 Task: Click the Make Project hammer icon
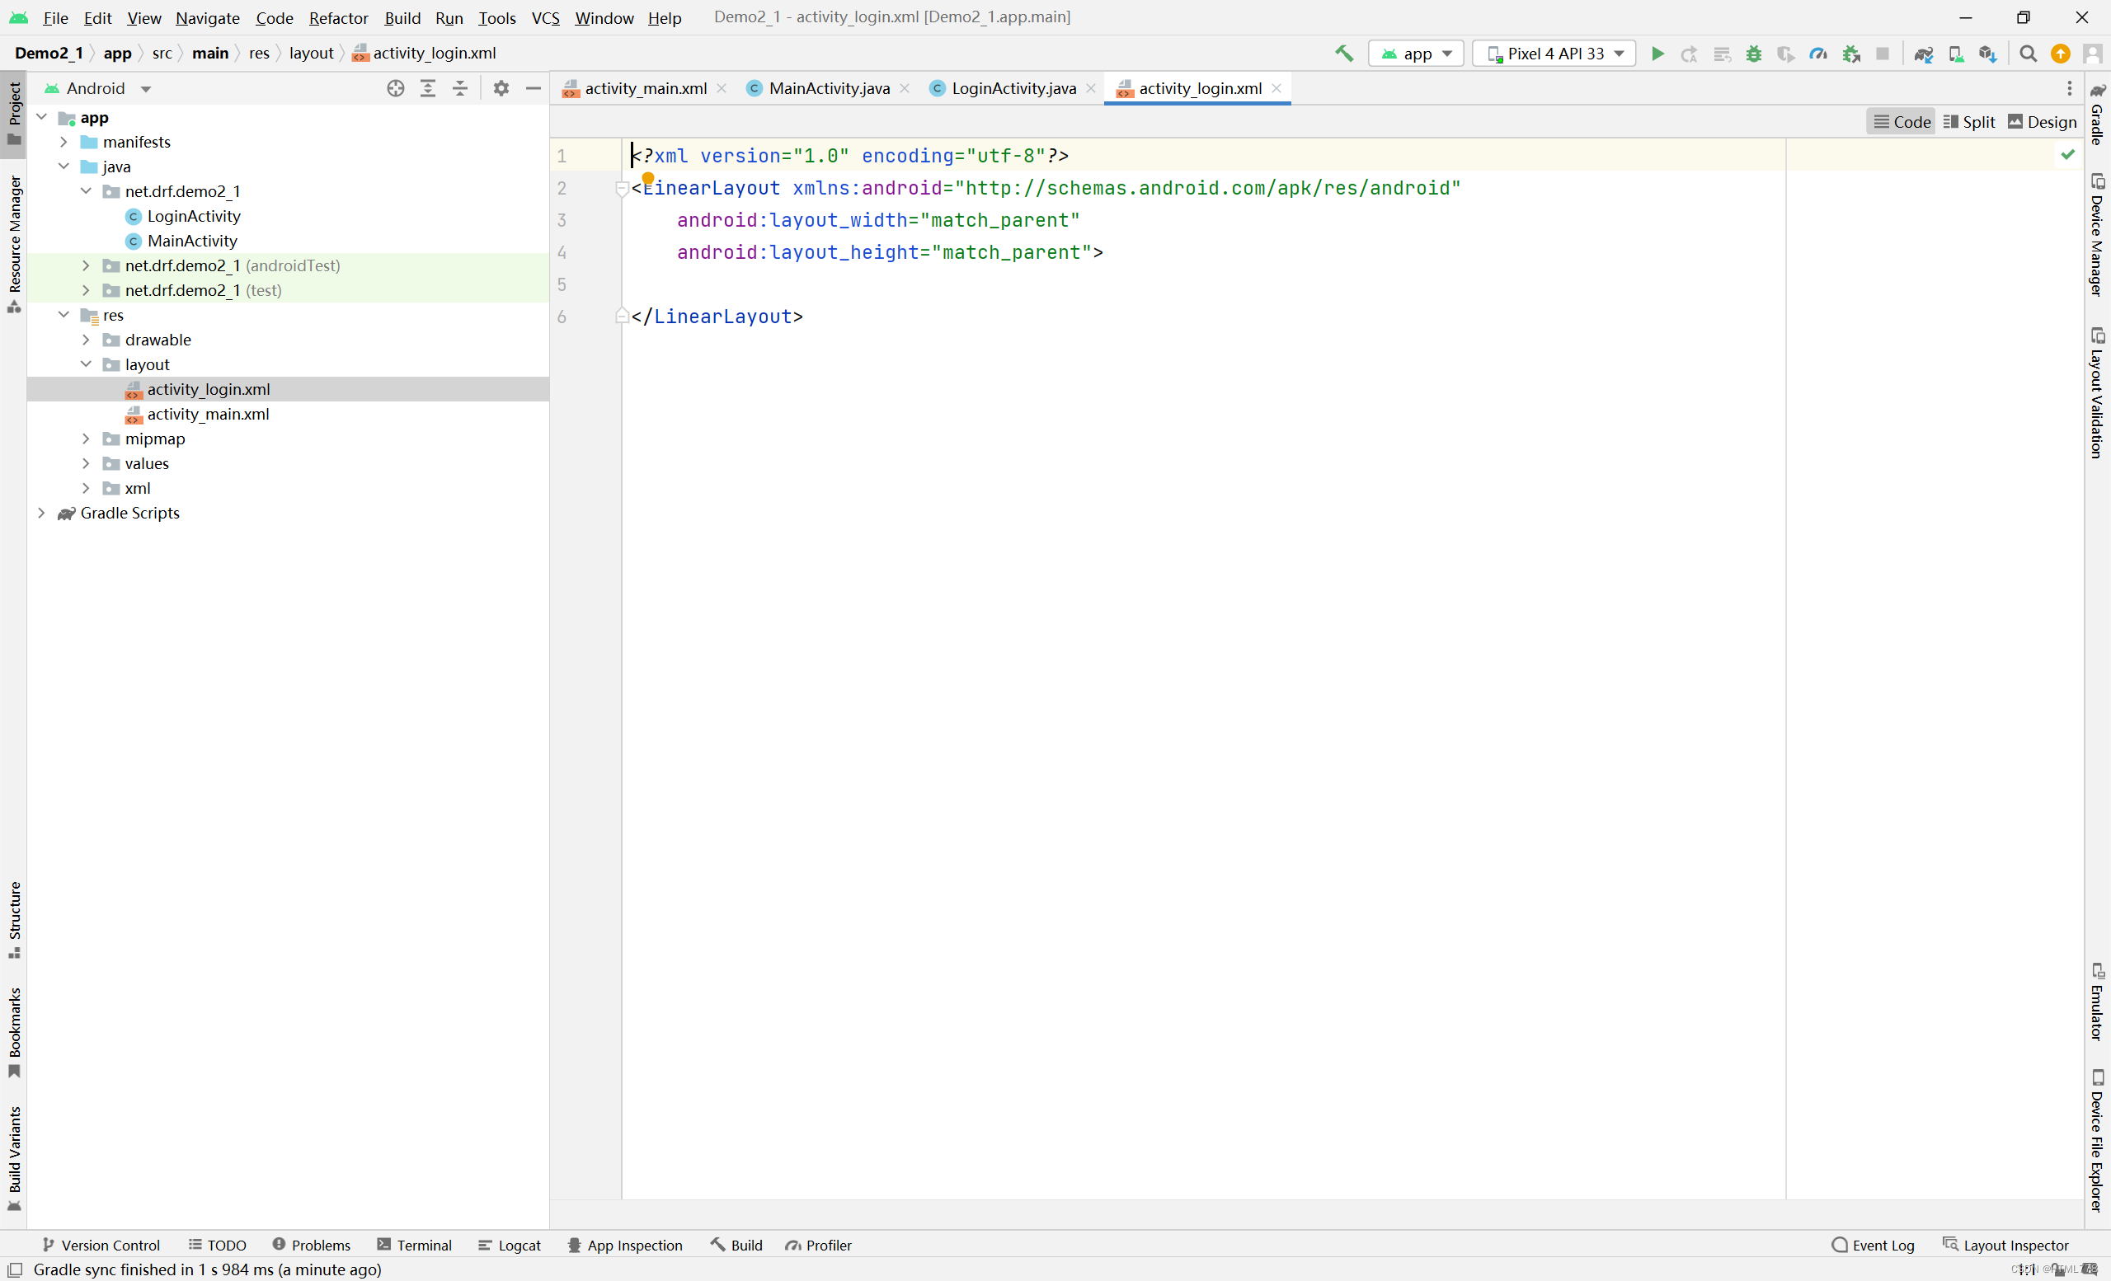click(1343, 53)
